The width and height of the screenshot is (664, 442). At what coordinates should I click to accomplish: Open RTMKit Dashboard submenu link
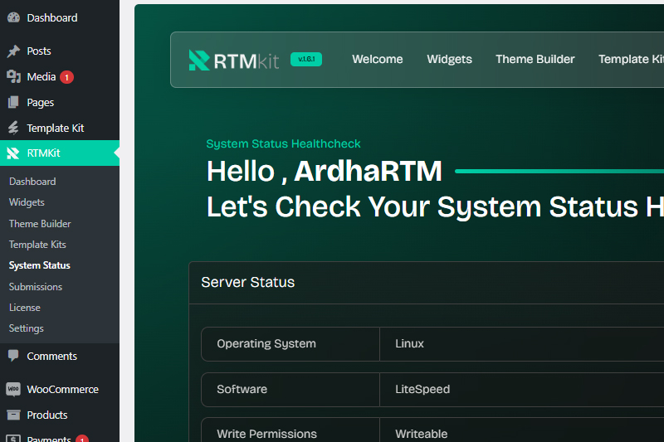pos(32,182)
